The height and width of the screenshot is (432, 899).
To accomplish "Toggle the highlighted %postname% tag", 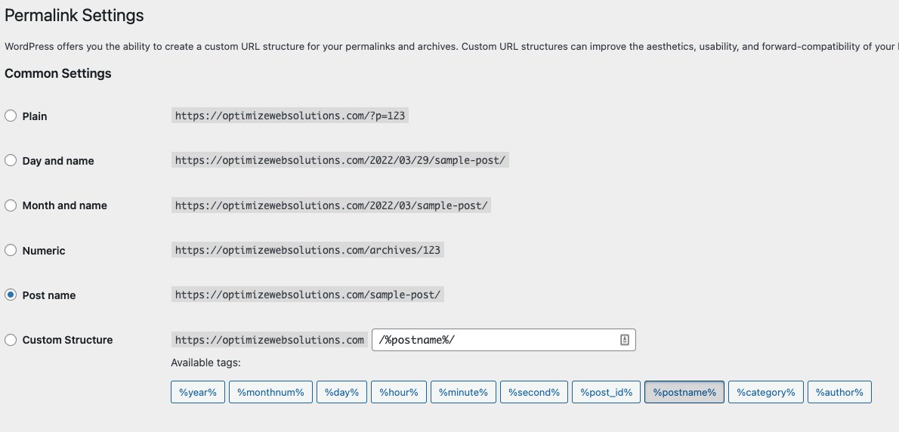I will [684, 392].
